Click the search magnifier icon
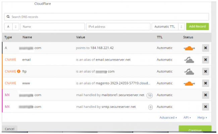The height and width of the screenshot is (134, 218). (8, 17)
